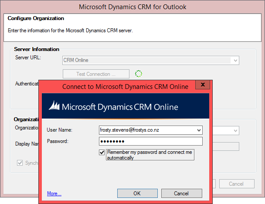Click the Microsoft Dynamics CRM for Outlook title bar
The image size is (265, 204).
coord(132,7)
